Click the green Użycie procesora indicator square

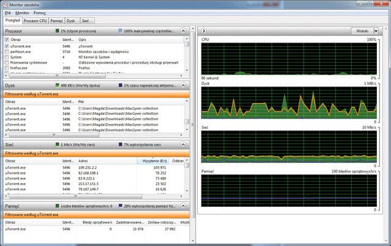click(x=57, y=31)
